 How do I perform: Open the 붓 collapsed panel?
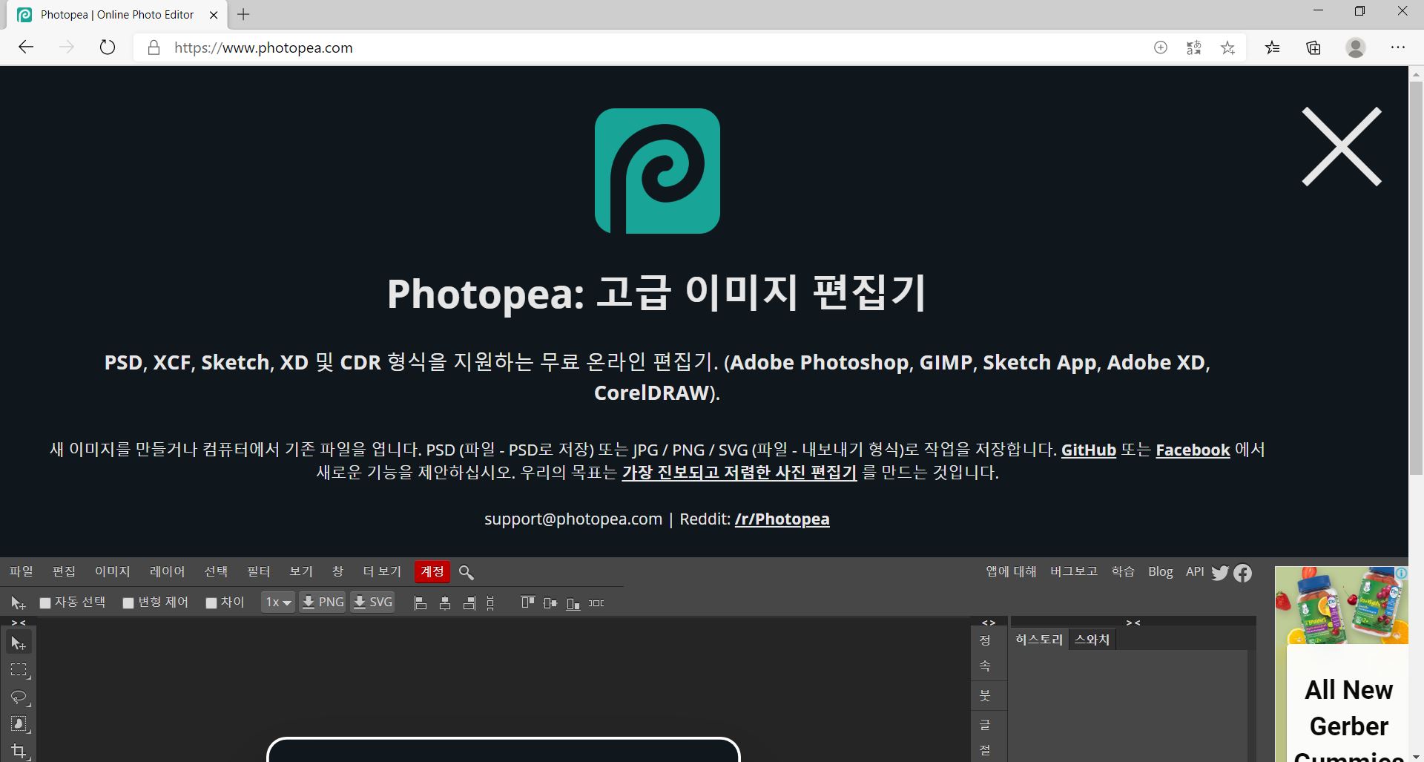[x=985, y=695]
